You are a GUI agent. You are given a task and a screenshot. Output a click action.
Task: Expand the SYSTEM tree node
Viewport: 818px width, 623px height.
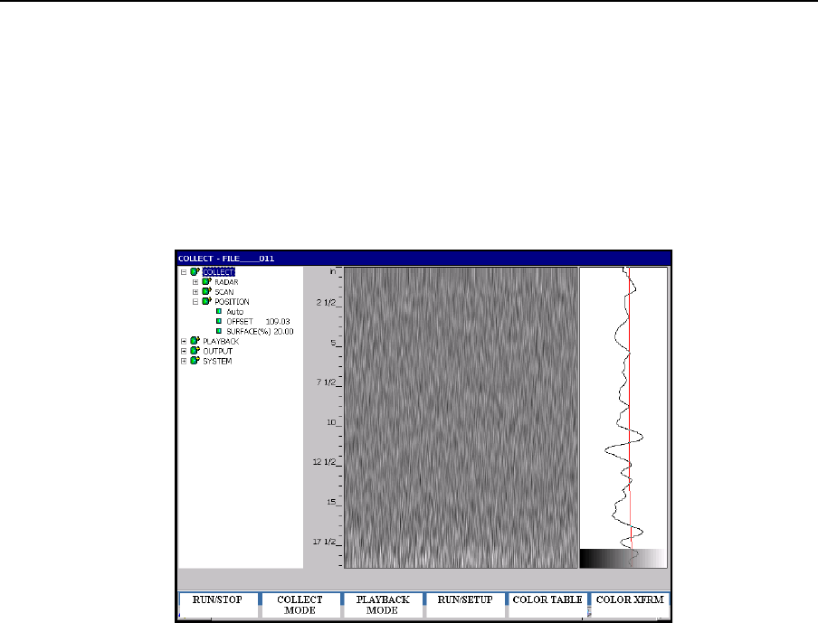pyautogui.click(x=184, y=362)
